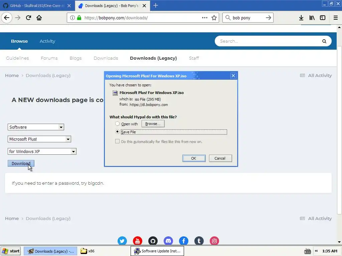Go to Blogs in site menu
This screenshot has height=256, width=342.
pos(75,58)
